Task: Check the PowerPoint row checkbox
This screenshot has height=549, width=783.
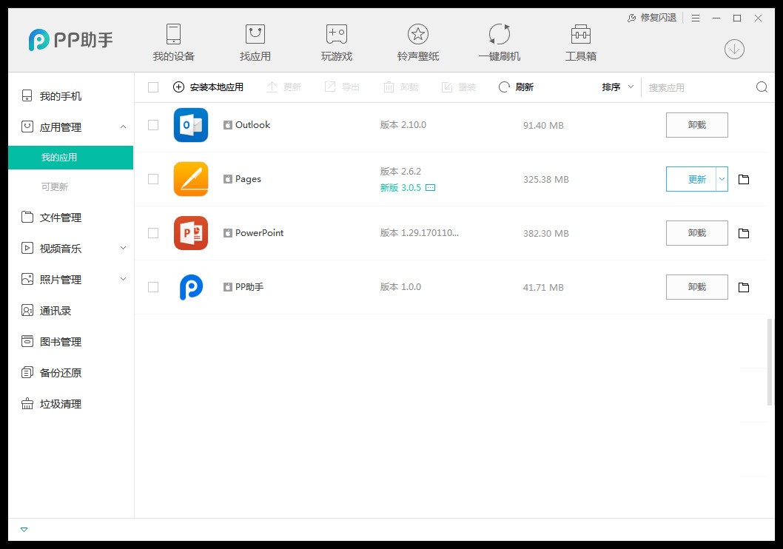Action: coord(153,233)
